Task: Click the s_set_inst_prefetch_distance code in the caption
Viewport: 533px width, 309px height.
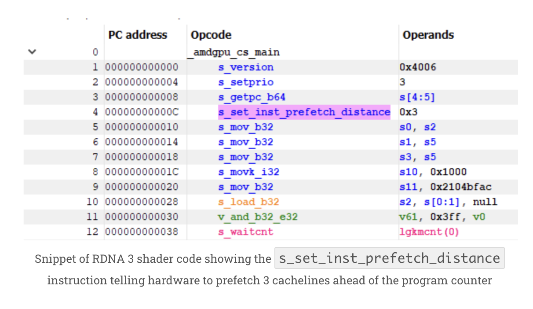Action: pyautogui.click(x=389, y=258)
